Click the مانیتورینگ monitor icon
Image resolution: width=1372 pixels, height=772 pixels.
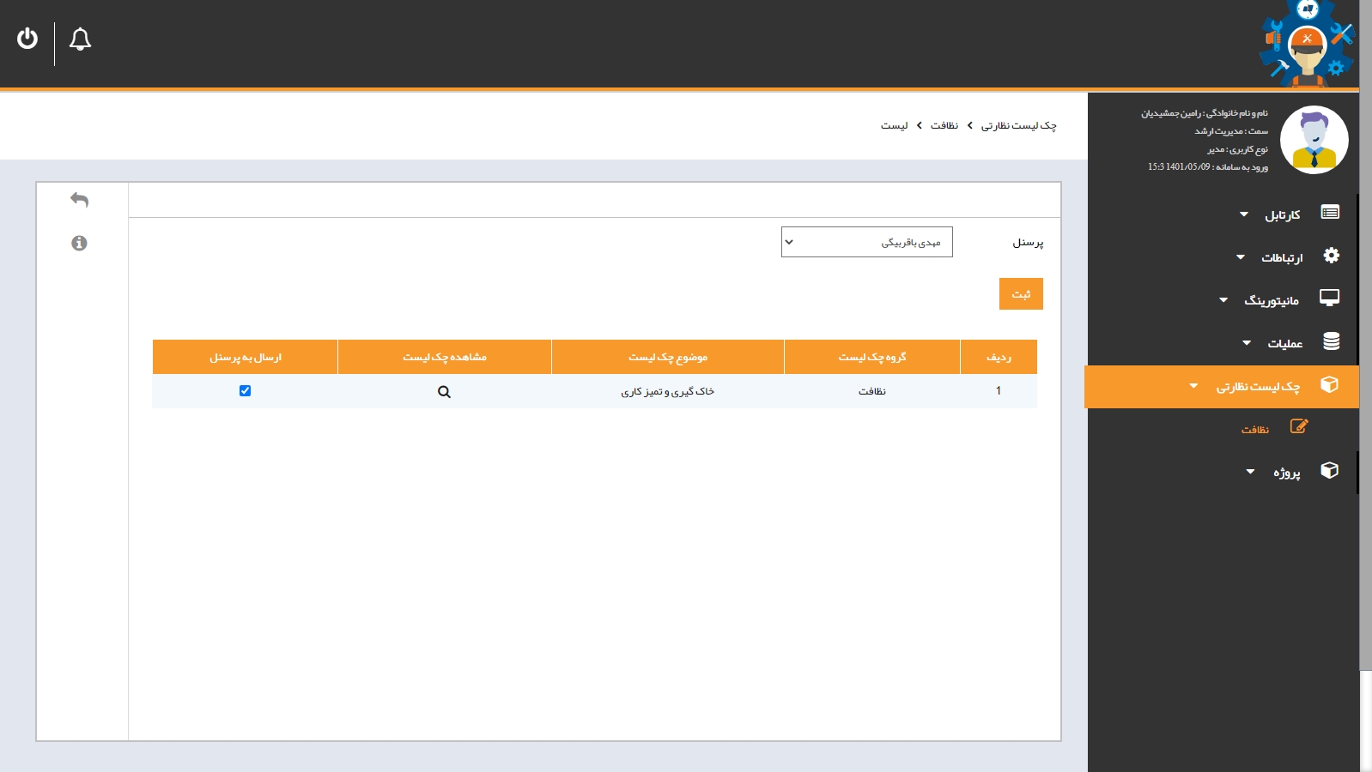[x=1329, y=298]
